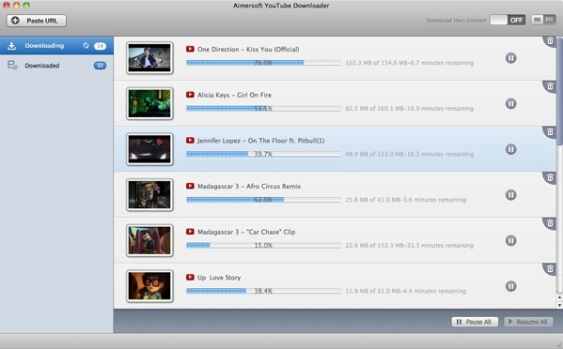Click the "Car Chase" Clip progress bar at 15.0%
Image resolution: width=563 pixels, height=349 pixels.
(263, 245)
